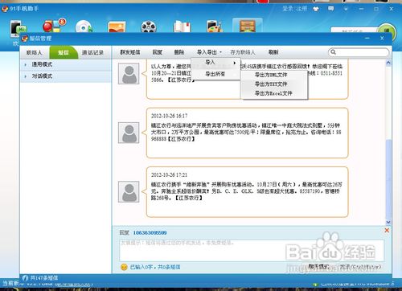The height and width of the screenshot is (291, 402).
Task: Switch to the 通话记录 call log tab
Action: (x=92, y=52)
